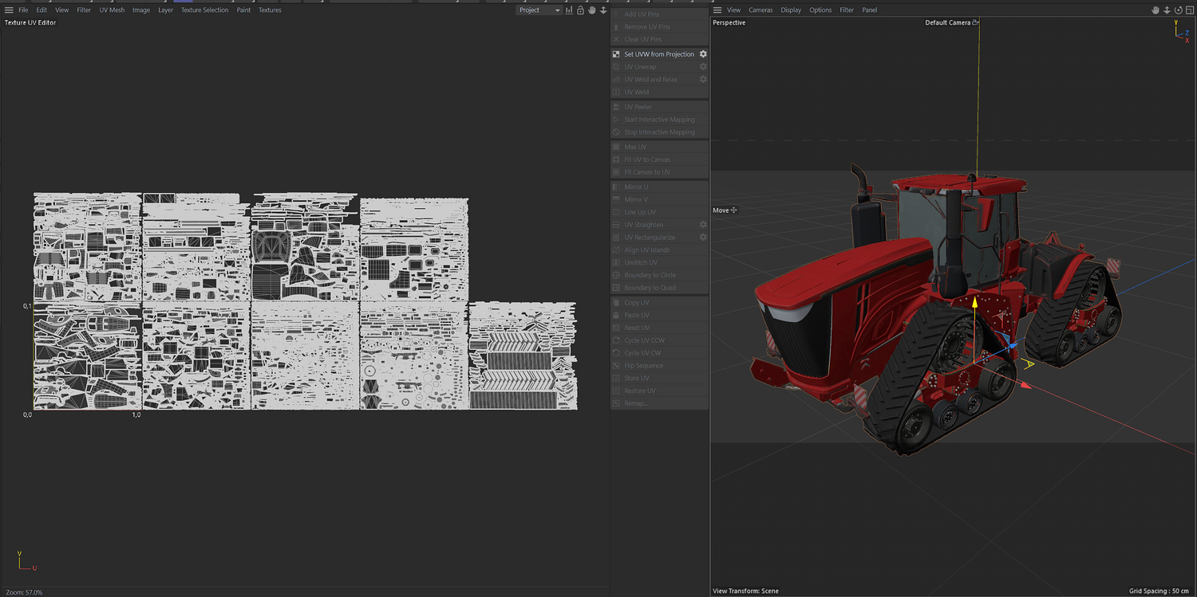The height and width of the screenshot is (597, 1197).
Task: Click Add UV Pins command
Action: tap(659, 14)
